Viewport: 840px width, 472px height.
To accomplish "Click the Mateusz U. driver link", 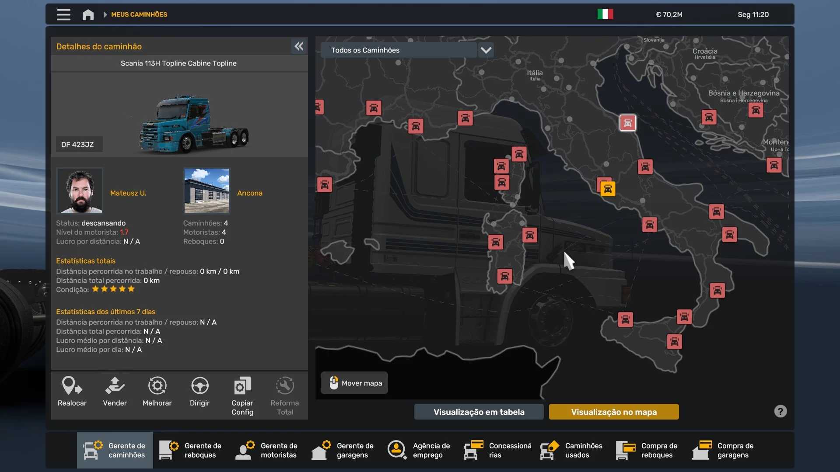I will tap(128, 193).
